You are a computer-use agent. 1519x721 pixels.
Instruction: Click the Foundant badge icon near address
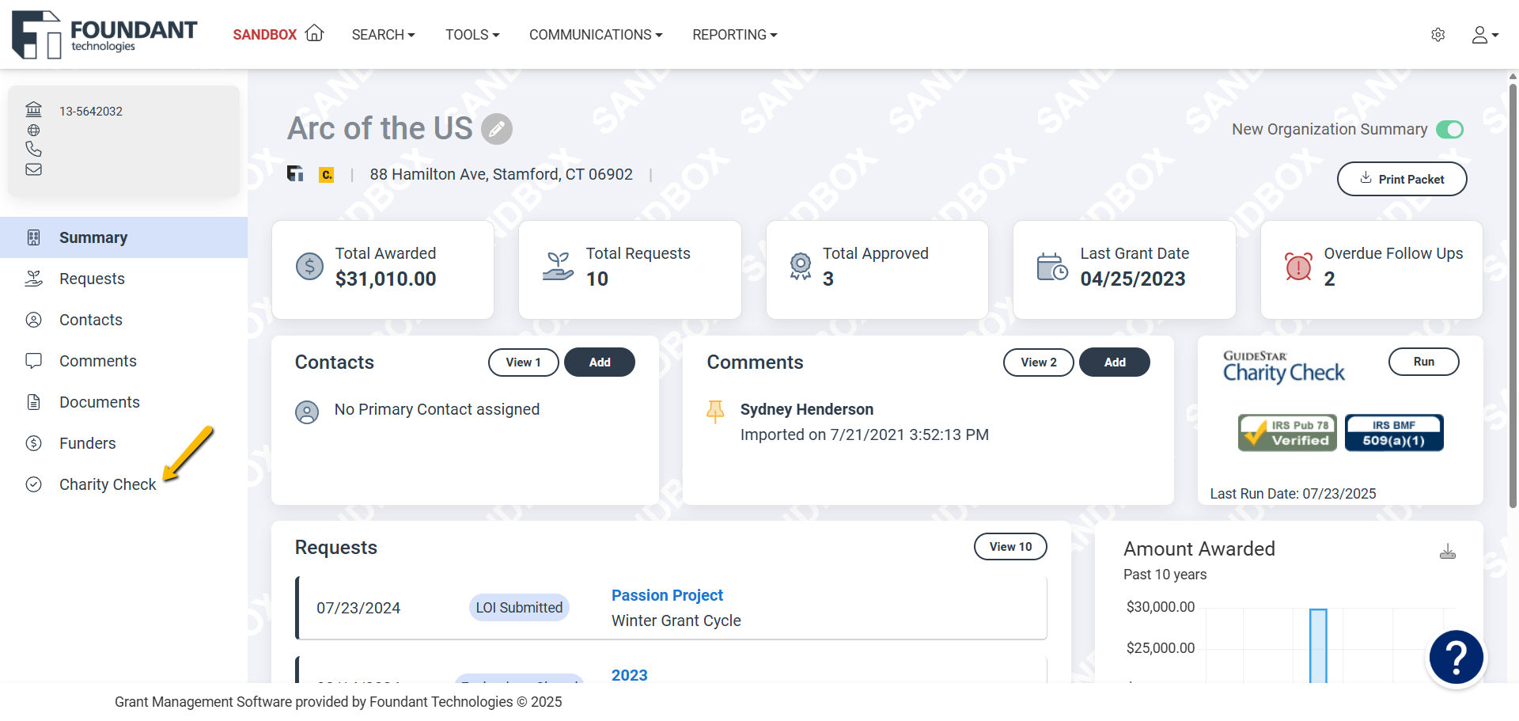(295, 173)
